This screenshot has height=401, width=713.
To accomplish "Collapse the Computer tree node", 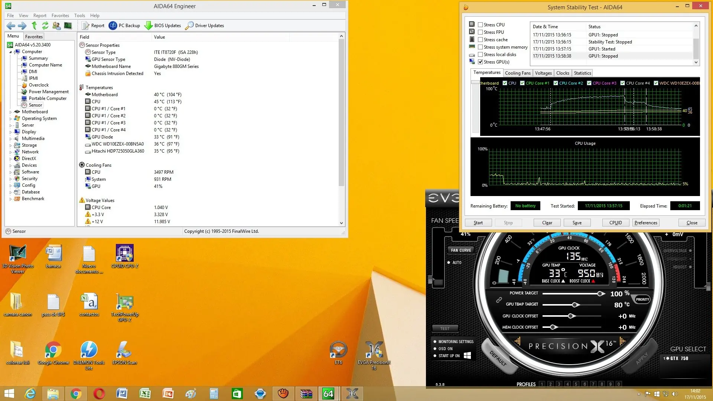I will click(x=10, y=52).
